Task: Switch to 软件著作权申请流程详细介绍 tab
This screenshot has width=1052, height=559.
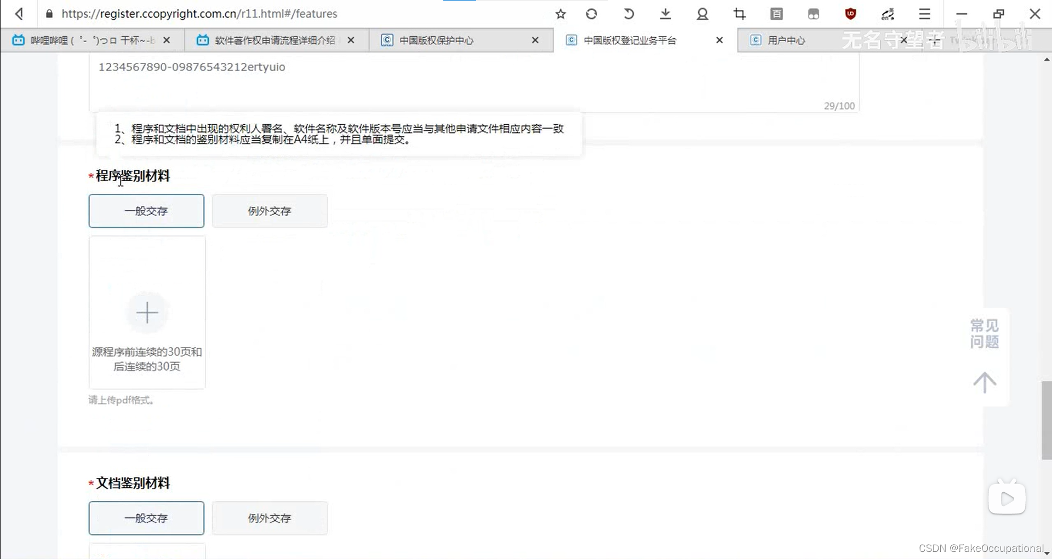Action: point(277,40)
